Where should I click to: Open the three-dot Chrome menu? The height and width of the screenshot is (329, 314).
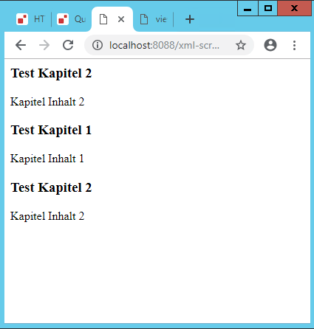pyautogui.click(x=294, y=45)
